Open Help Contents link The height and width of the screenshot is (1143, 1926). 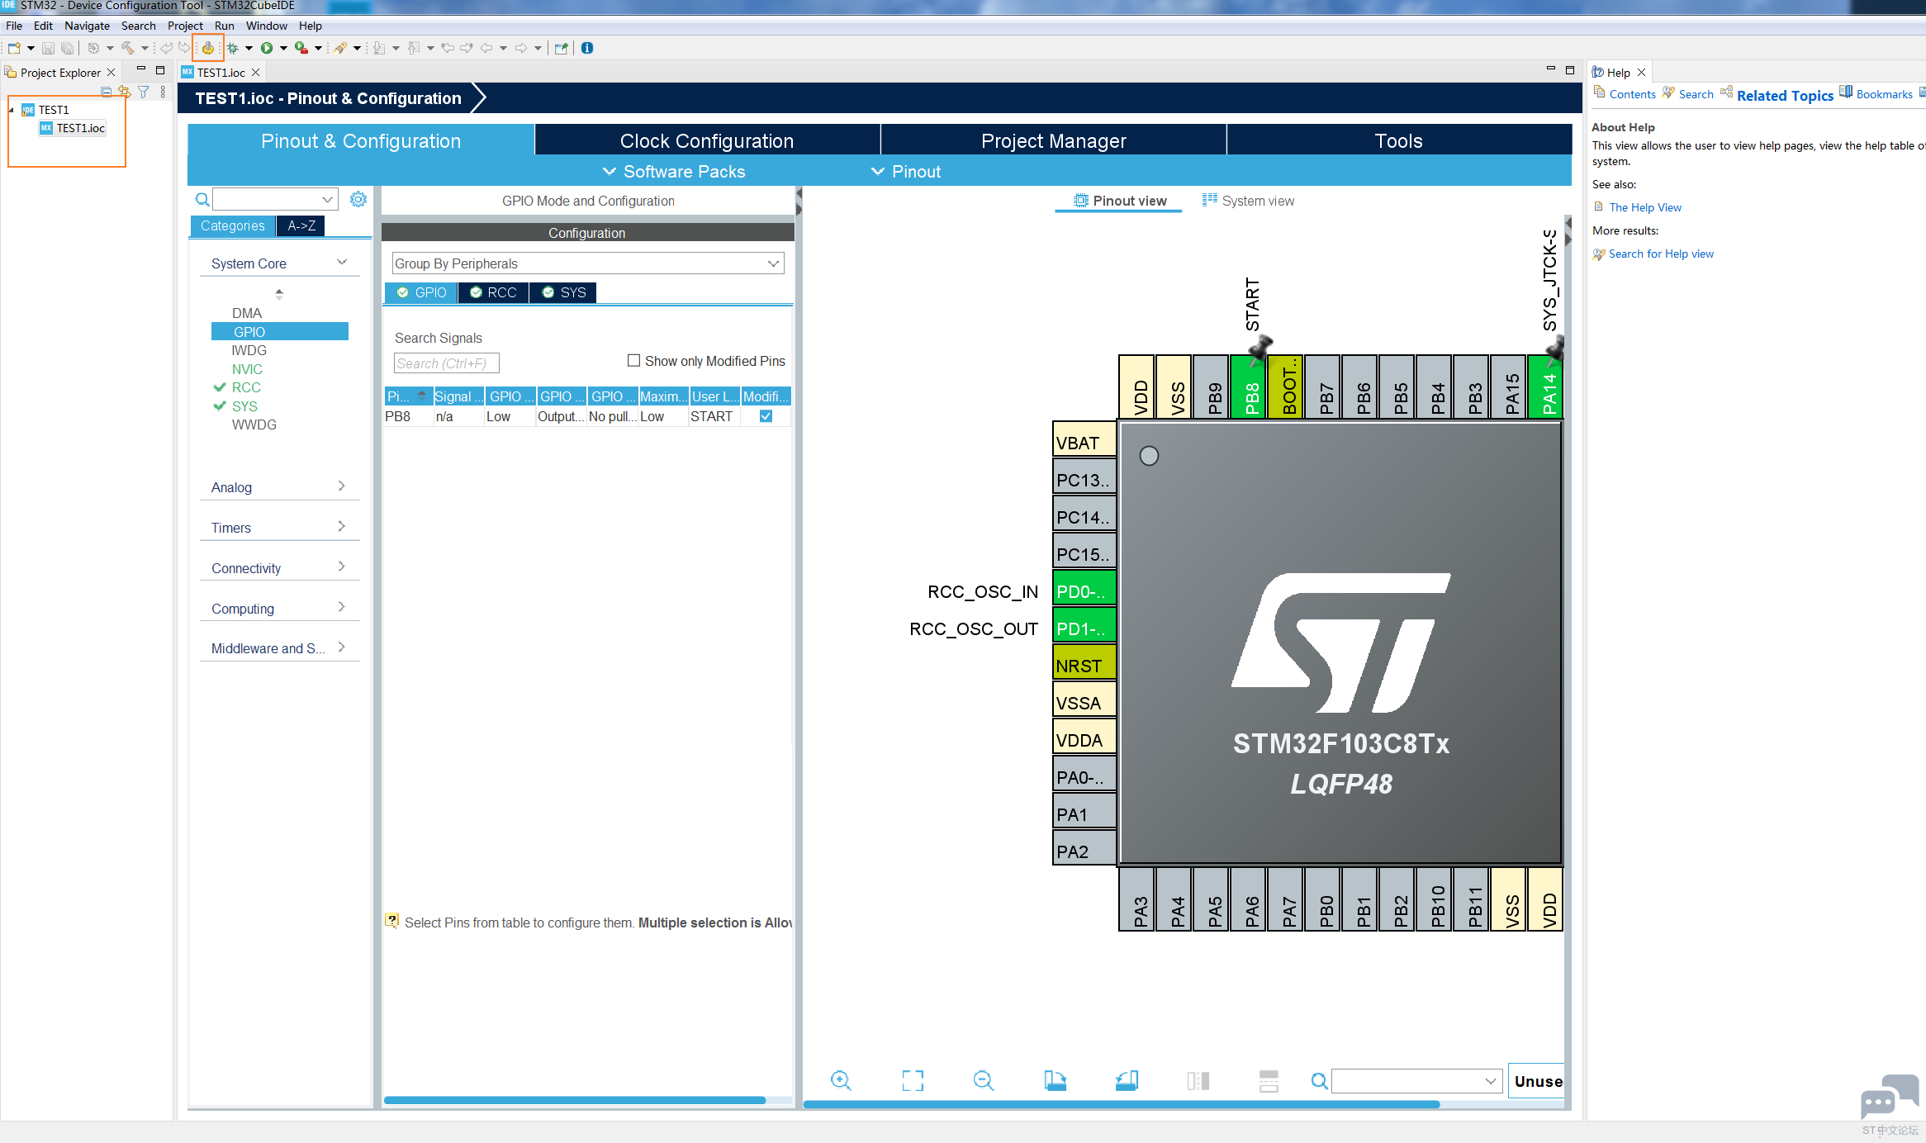tap(1632, 94)
